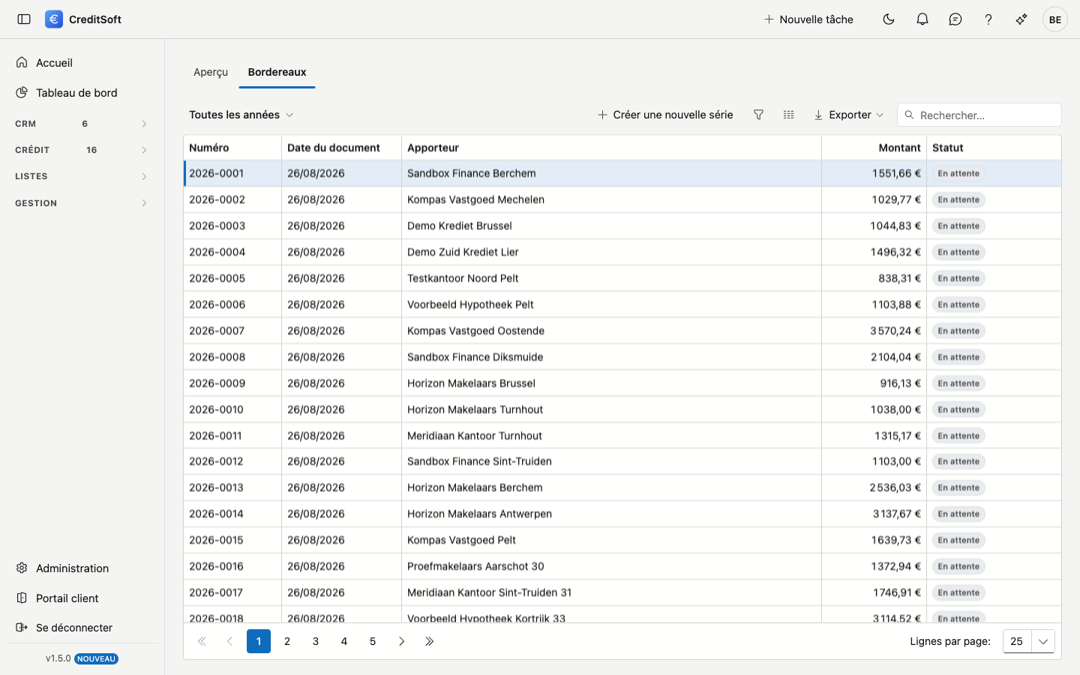Go to page 4

(x=344, y=641)
